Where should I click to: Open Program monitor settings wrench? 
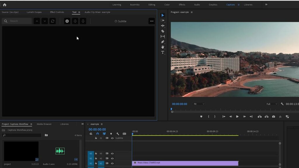click(x=282, y=104)
